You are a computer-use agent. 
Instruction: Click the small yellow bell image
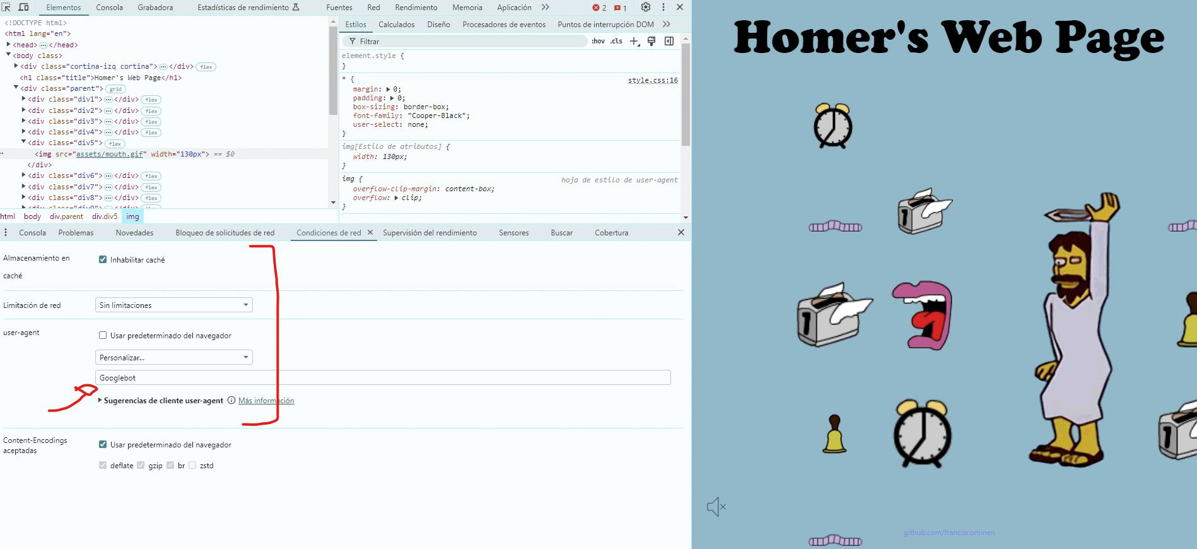834,434
